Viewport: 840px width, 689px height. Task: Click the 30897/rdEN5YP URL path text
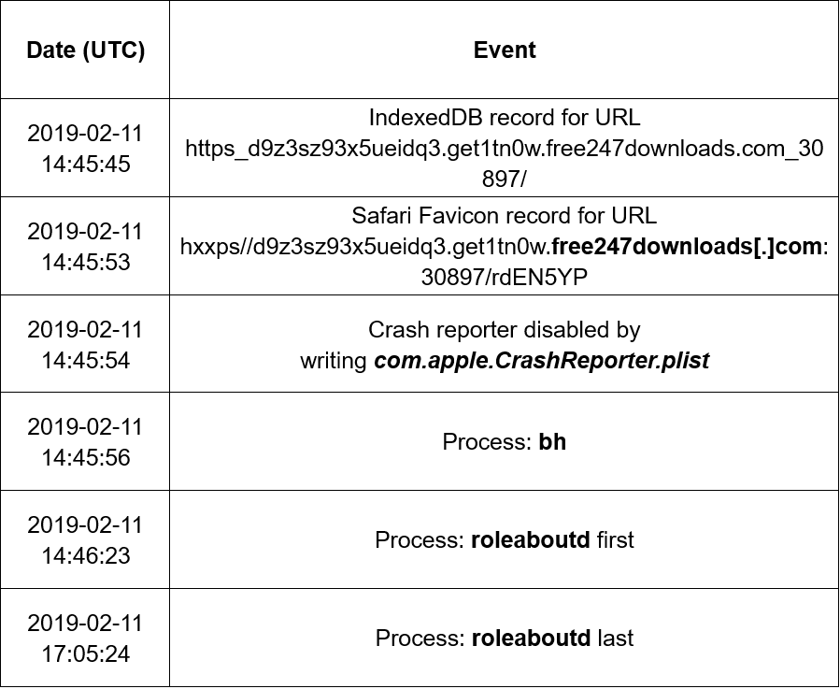click(x=505, y=278)
